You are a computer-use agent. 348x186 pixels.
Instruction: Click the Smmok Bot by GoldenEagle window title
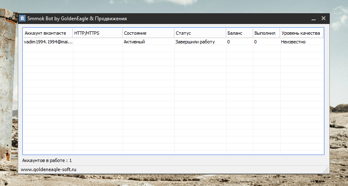tap(77, 19)
